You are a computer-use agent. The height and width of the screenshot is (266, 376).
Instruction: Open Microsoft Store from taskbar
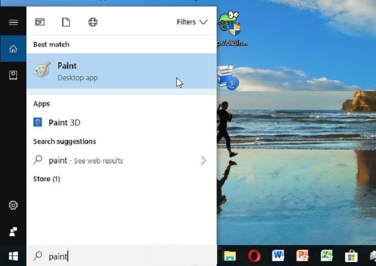tap(351, 256)
